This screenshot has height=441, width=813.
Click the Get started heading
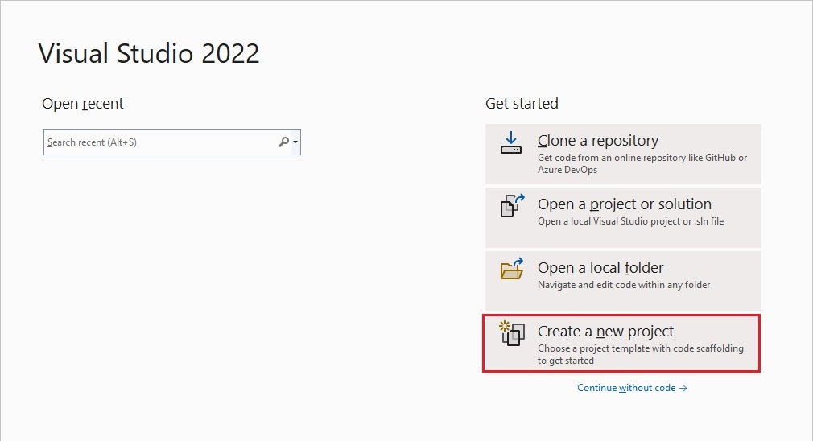pyautogui.click(x=522, y=104)
